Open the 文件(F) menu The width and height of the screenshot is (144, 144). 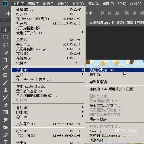point(19,4)
